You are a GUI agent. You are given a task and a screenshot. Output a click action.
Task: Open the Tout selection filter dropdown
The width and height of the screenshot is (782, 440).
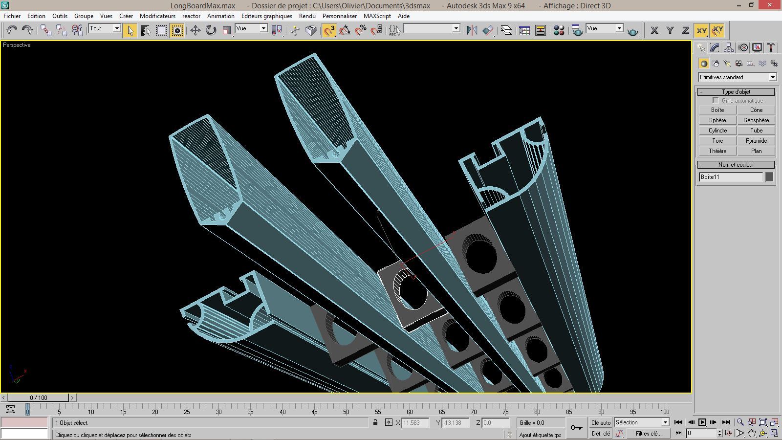click(x=118, y=28)
